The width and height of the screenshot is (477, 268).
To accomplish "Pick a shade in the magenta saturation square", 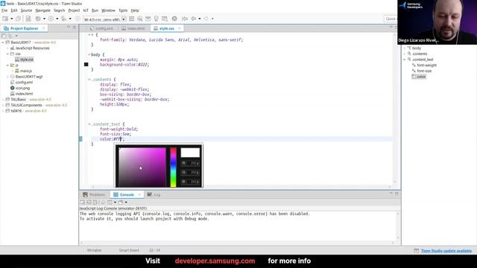I will [x=142, y=167].
